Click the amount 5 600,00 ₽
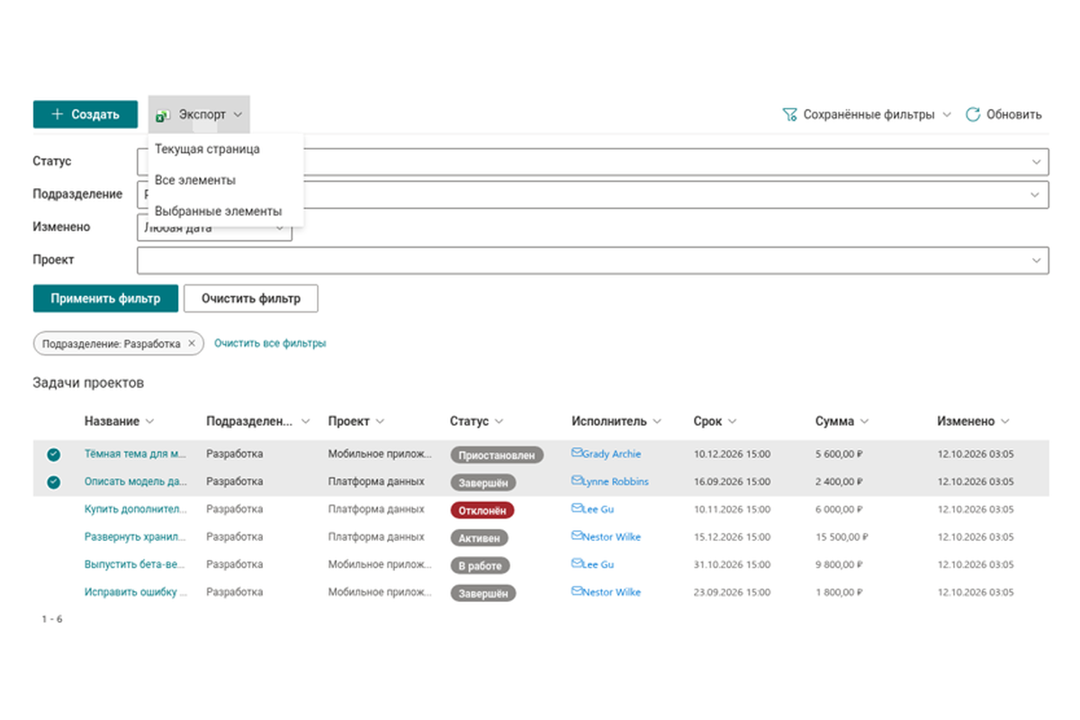Screen dimensions: 1080x720 coord(841,454)
